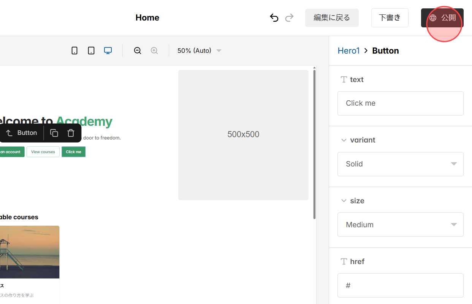Go to Hero1 in breadcrumb
Viewport: 472px width, 304px height.
click(348, 51)
